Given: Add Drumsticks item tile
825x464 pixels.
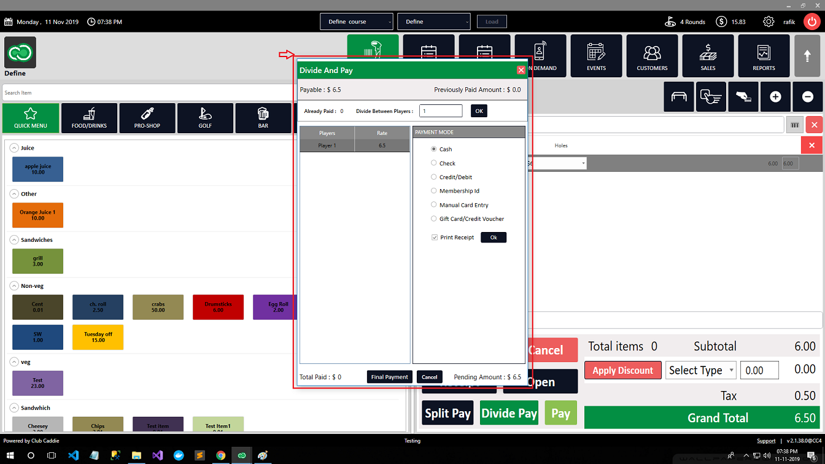Looking at the screenshot, I should point(218,307).
